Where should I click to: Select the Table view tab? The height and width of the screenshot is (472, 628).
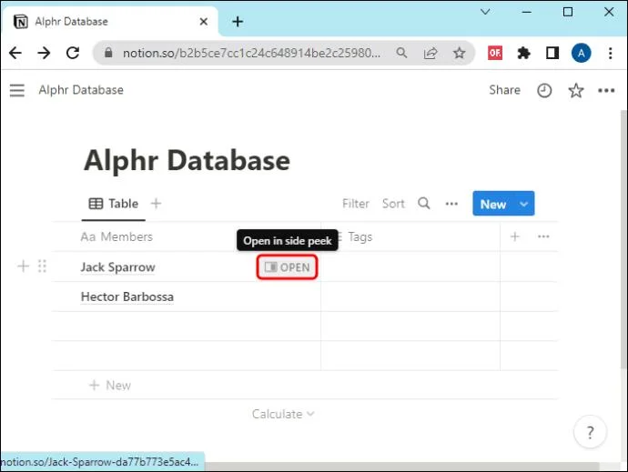114,204
